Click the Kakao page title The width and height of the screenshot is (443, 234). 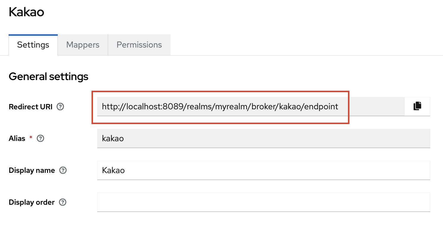26,12
